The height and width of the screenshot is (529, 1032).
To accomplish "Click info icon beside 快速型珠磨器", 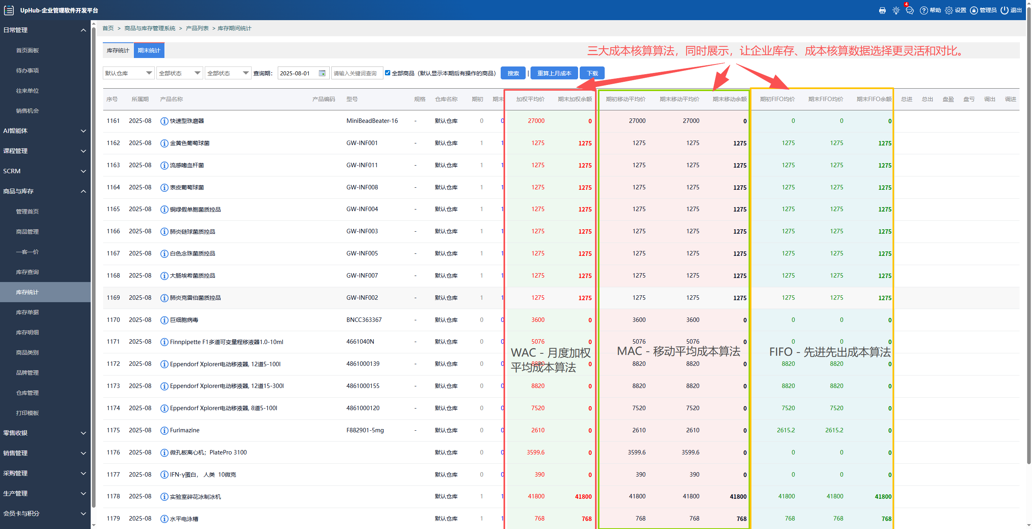I will (x=164, y=121).
